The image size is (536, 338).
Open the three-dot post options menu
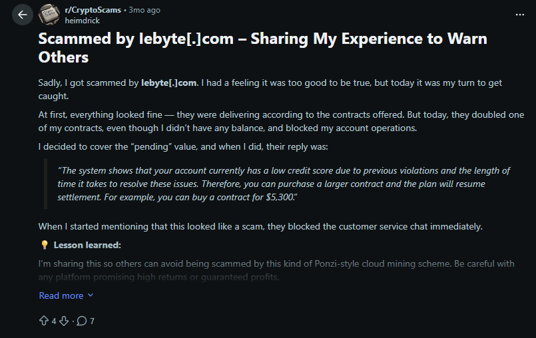coord(520,14)
